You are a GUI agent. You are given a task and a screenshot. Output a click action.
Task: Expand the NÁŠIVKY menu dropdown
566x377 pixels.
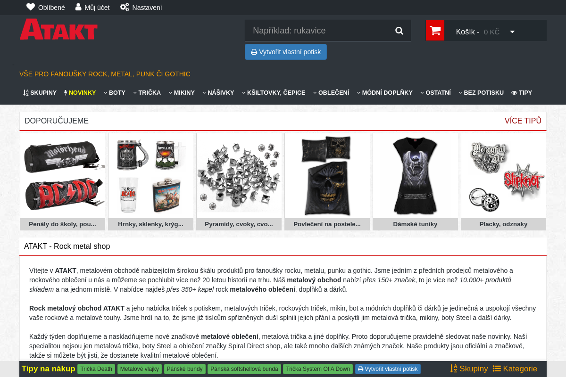218,93
